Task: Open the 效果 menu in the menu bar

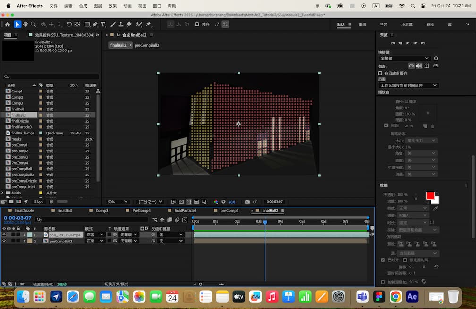Action: pyautogui.click(x=113, y=6)
